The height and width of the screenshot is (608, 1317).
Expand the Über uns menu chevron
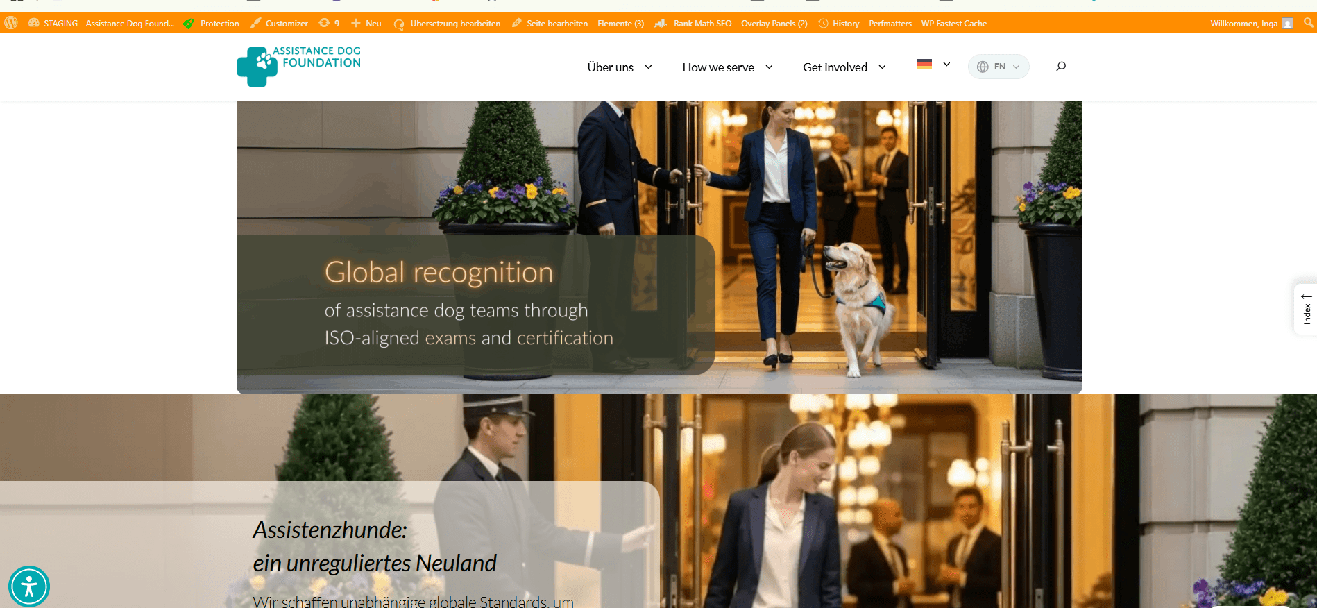(649, 67)
